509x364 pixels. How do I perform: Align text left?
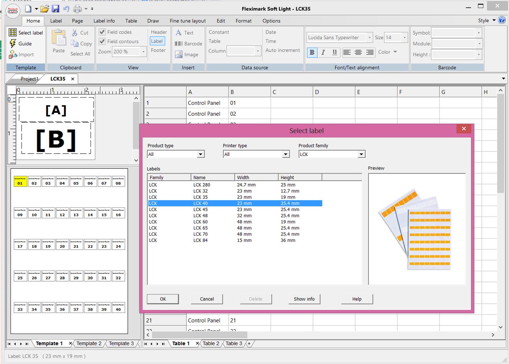point(347,52)
